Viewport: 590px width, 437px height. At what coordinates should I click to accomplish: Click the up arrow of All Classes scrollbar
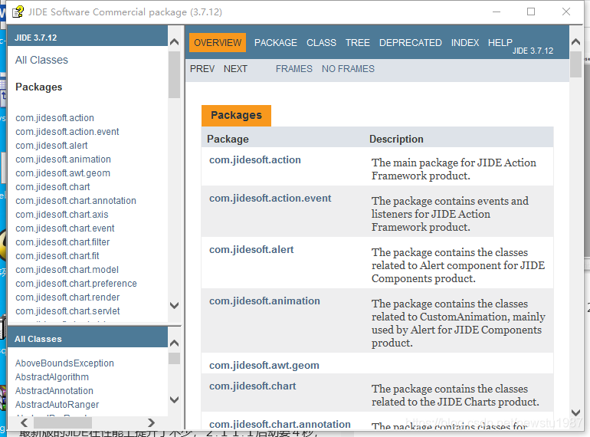[174, 343]
